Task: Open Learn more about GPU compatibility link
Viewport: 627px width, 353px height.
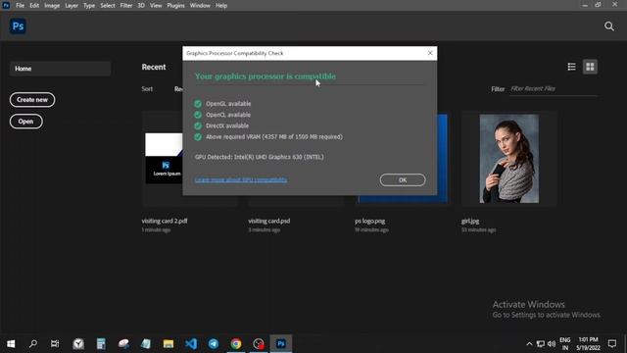Action: [x=241, y=180]
